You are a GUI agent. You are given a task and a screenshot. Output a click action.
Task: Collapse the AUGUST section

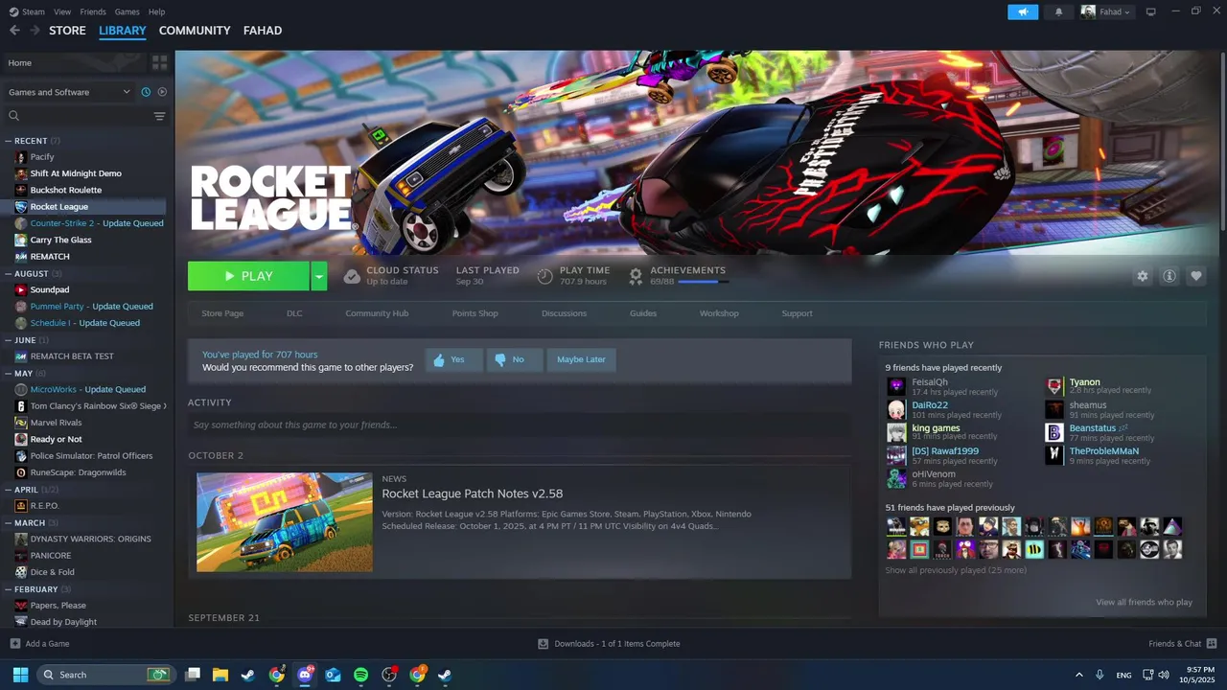8,273
